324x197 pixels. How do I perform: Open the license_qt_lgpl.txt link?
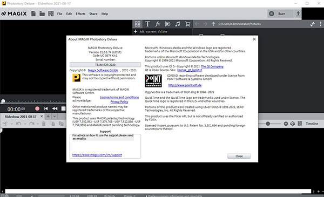[x=190, y=70]
